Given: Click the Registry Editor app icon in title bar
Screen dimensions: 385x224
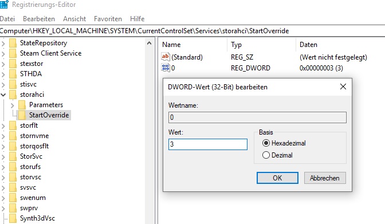Looking at the screenshot, I should pos(4,4).
